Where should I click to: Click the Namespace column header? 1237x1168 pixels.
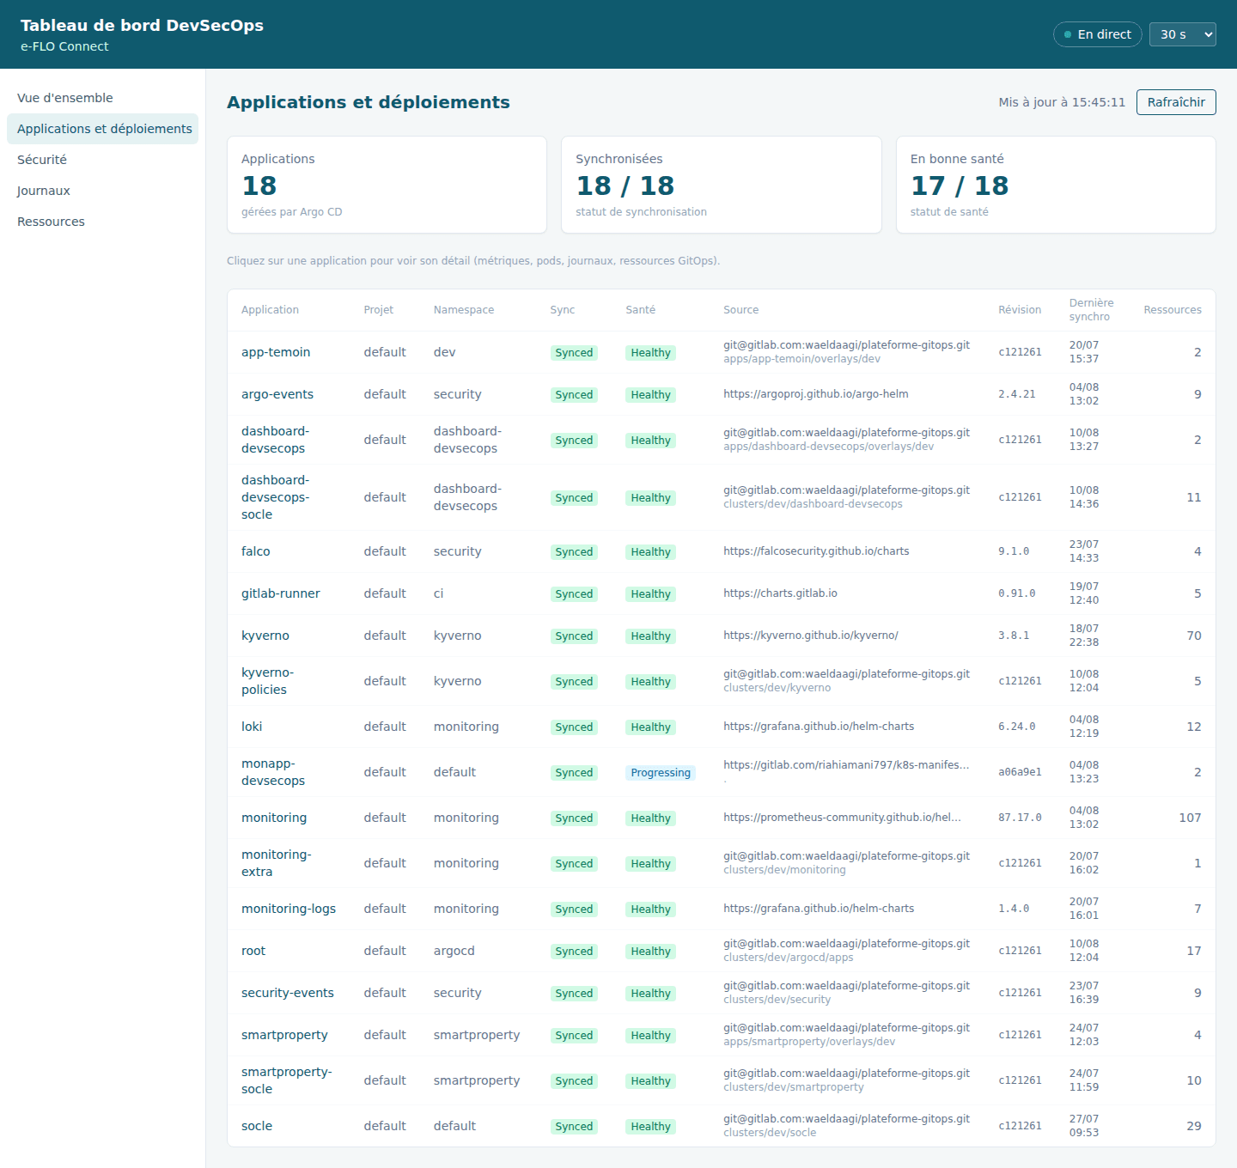coord(464,310)
